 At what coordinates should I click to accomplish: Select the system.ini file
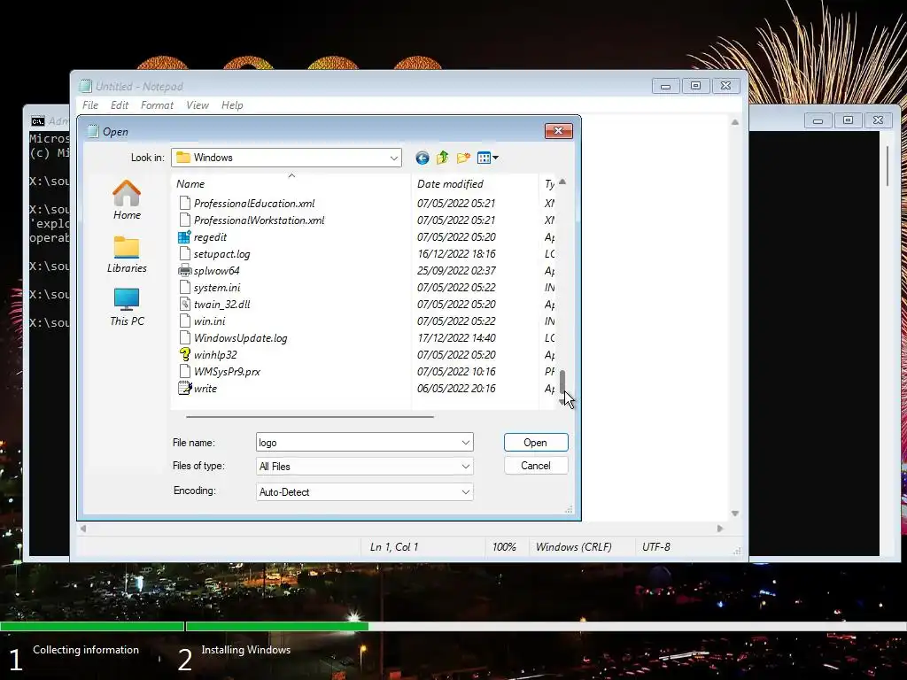(x=209, y=288)
